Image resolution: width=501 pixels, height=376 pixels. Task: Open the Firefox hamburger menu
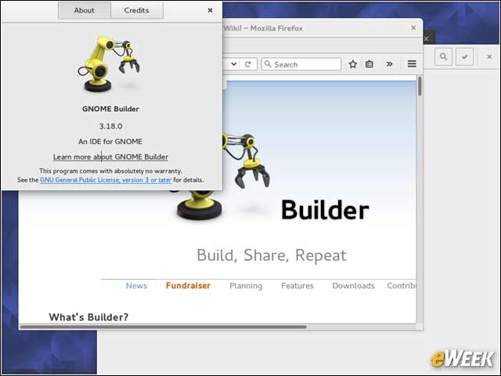click(412, 64)
